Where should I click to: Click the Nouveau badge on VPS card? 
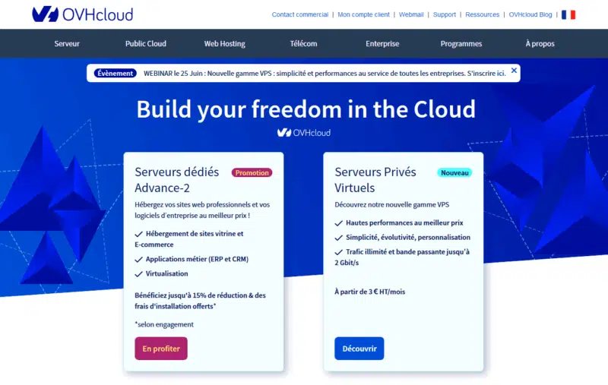point(454,172)
